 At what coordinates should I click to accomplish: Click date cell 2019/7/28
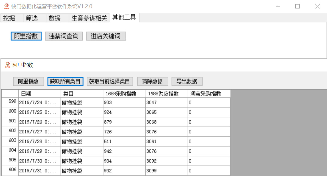(x=40, y=141)
